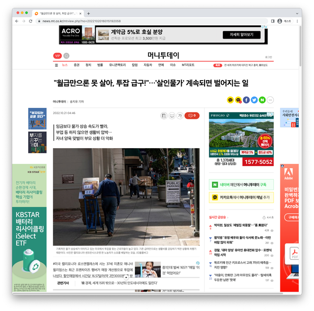Open trending headline starting with 박지현
This screenshot has height=311, width=314.
pyautogui.click(x=241, y=225)
